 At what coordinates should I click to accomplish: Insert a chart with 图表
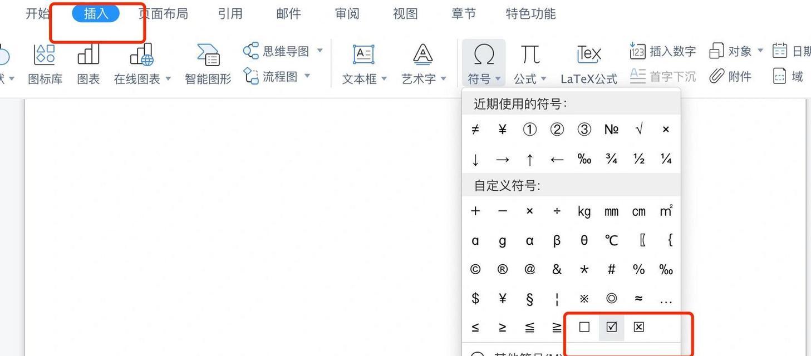pyautogui.click(x=89, y=65)
